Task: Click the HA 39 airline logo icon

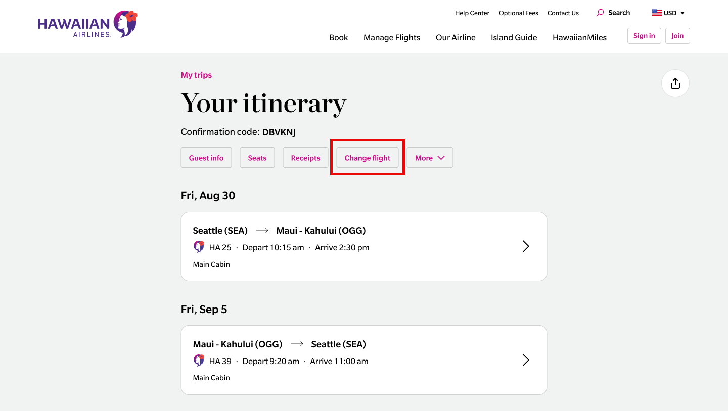Action: coord(199,361)
